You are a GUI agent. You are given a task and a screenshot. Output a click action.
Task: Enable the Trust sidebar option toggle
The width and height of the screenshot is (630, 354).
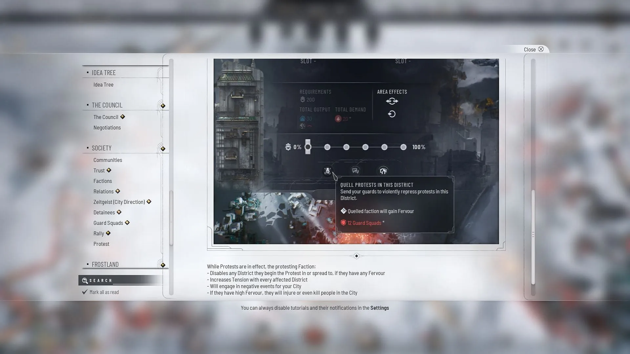[x=109, y=170]
